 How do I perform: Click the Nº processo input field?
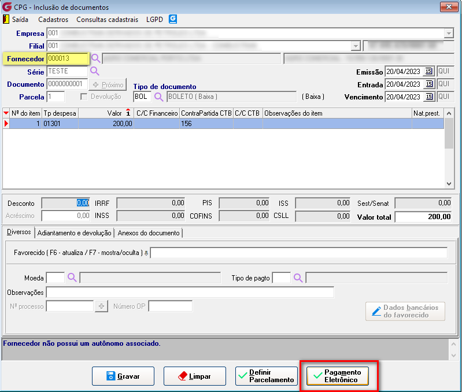click(70, 306)
